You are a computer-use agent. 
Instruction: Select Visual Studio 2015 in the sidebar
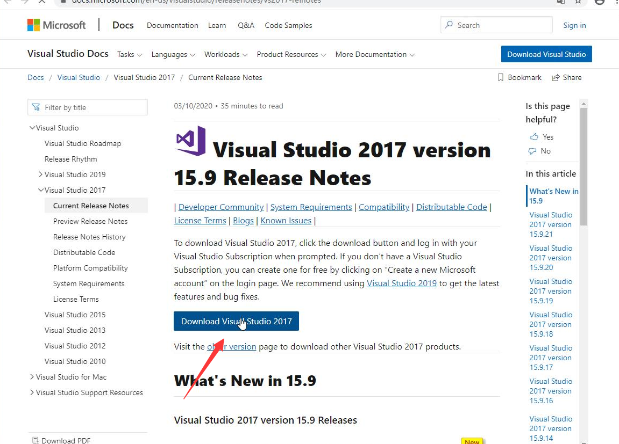point(75,315)
